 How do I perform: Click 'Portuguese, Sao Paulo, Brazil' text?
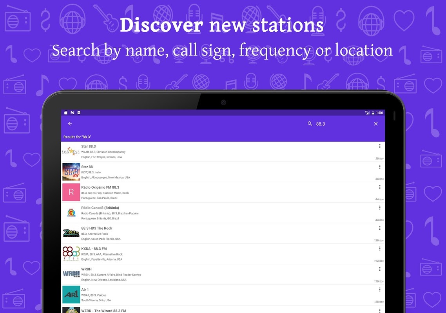[x=99, y=198]
